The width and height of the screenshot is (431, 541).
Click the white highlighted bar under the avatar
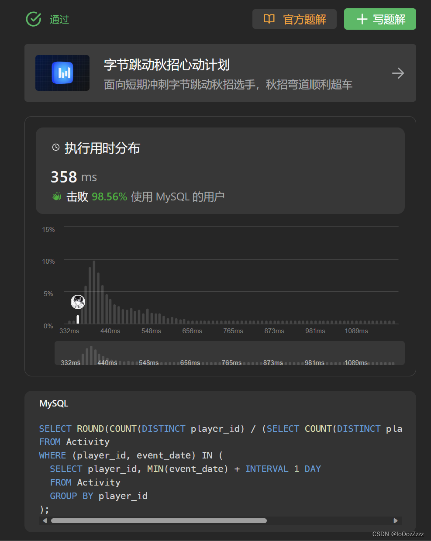[78, 319]
